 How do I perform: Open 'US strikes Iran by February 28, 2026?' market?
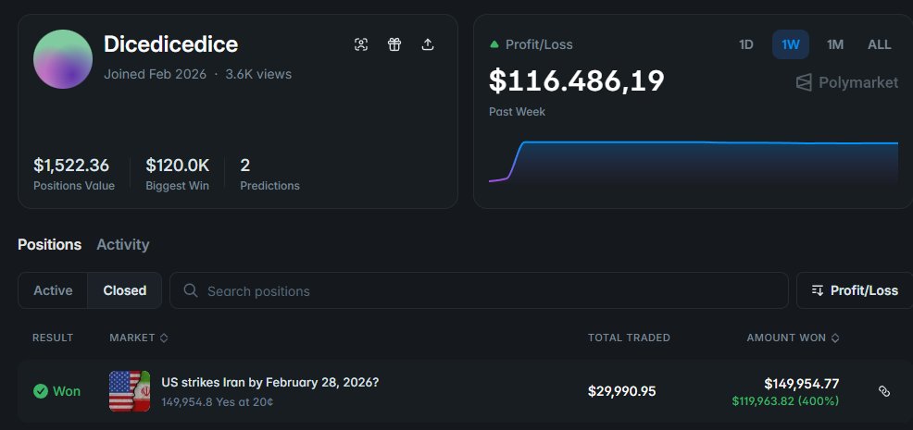[x=270, y=383]
